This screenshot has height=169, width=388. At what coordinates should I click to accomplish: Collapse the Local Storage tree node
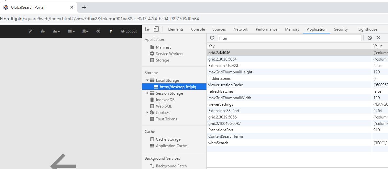coord(148,80)
